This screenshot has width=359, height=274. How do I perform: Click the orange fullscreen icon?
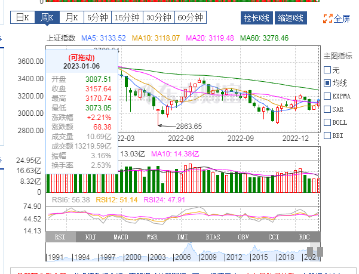[327, 19]
